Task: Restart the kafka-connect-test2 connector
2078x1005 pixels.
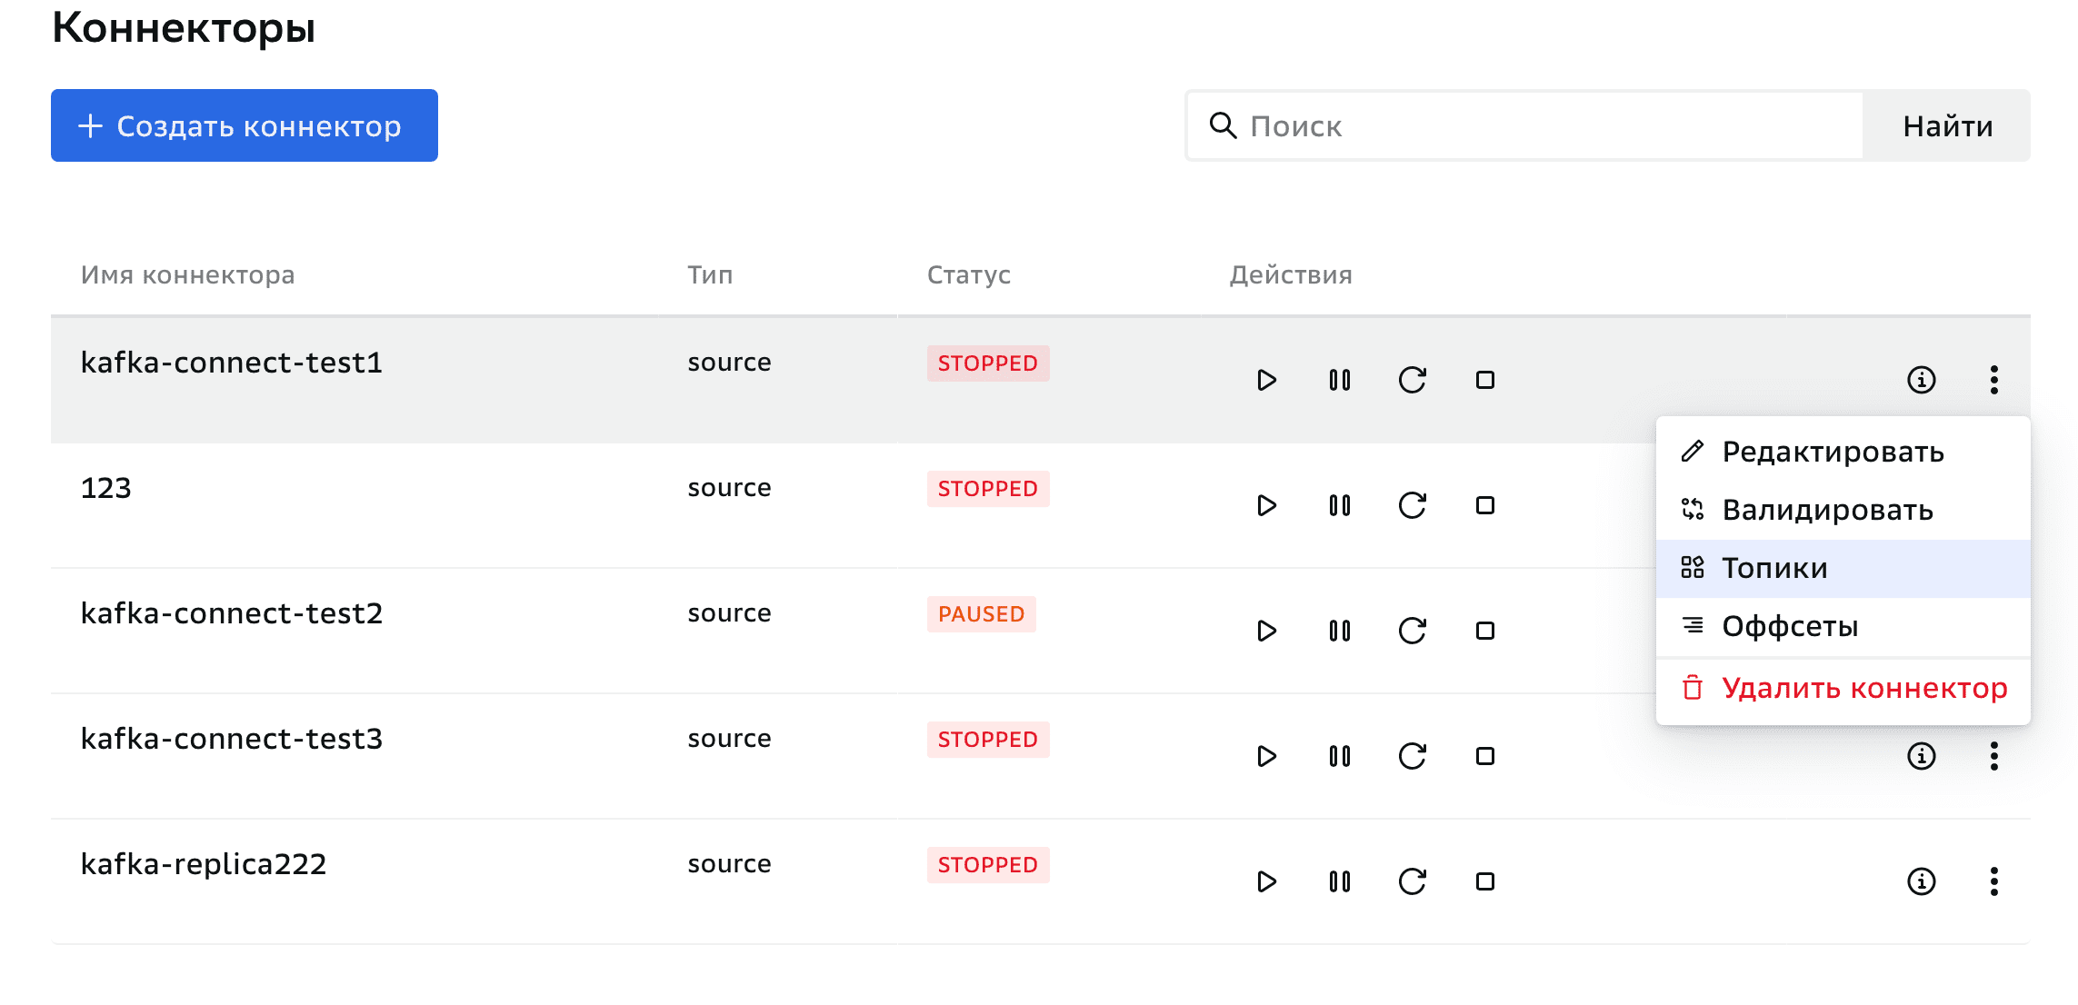Action: (1412, 631)
